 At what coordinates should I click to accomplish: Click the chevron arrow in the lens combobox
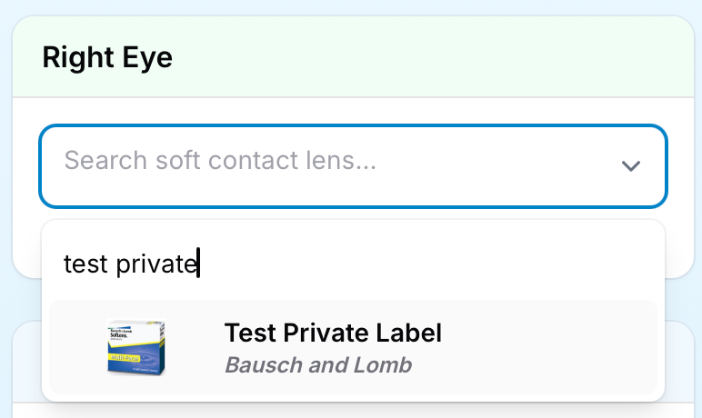point(630,165)
